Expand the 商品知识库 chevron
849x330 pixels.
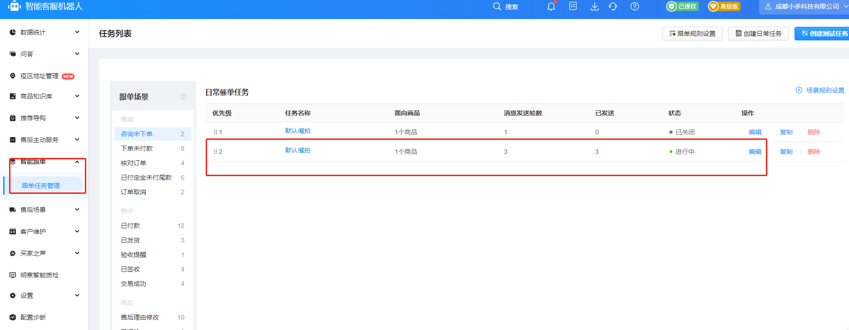coord(77,96)
